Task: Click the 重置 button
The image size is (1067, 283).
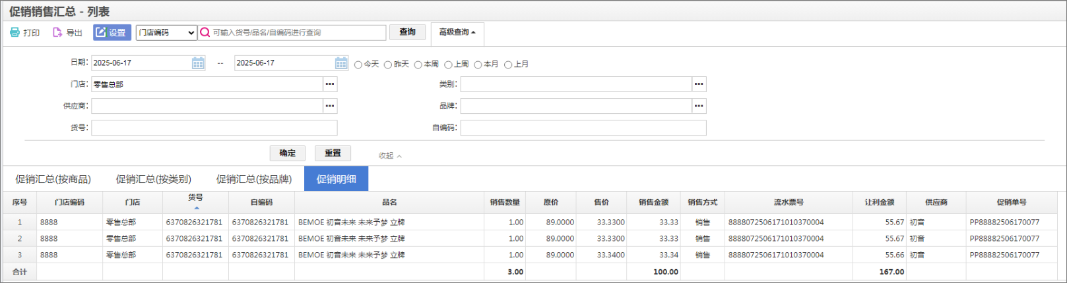Action: (333, 153)
